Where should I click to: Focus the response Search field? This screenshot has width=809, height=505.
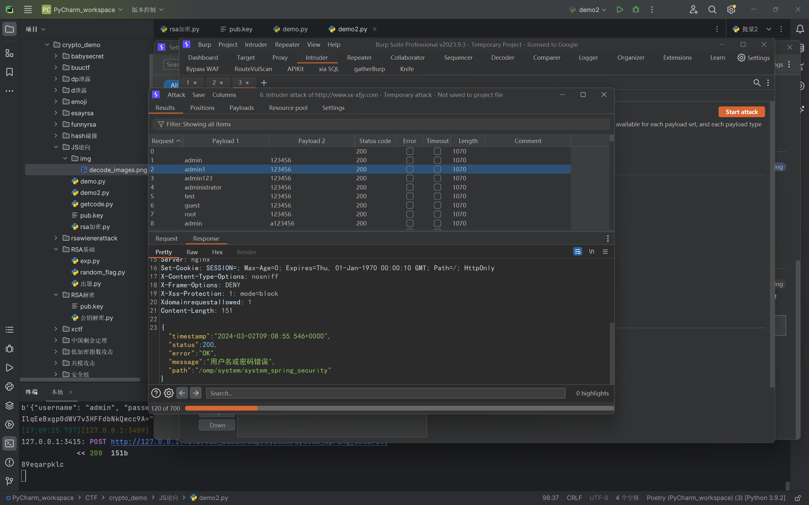[385, 393]
